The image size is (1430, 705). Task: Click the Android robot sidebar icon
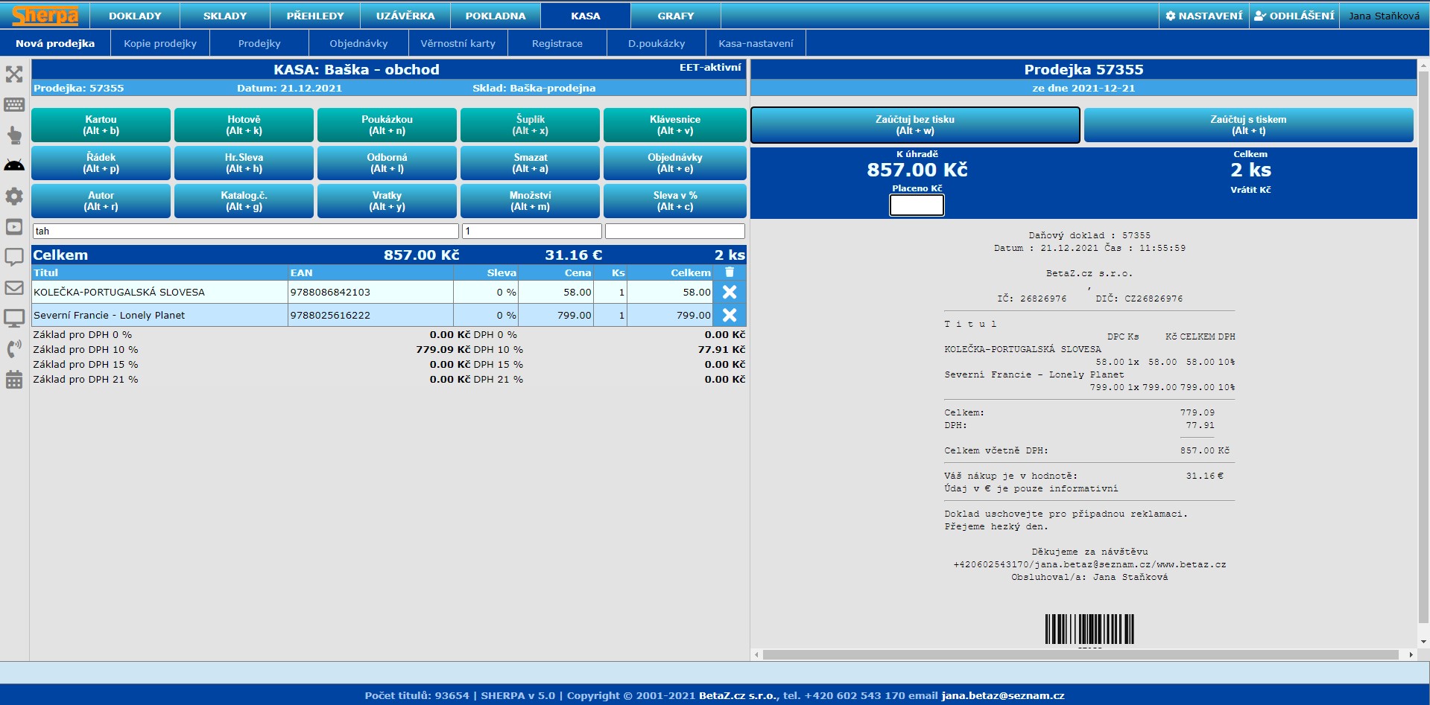click(x=14, y=165)
